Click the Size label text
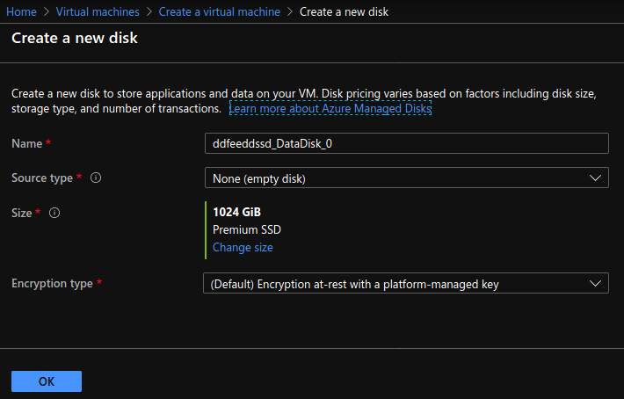 (x=21, y=213)
